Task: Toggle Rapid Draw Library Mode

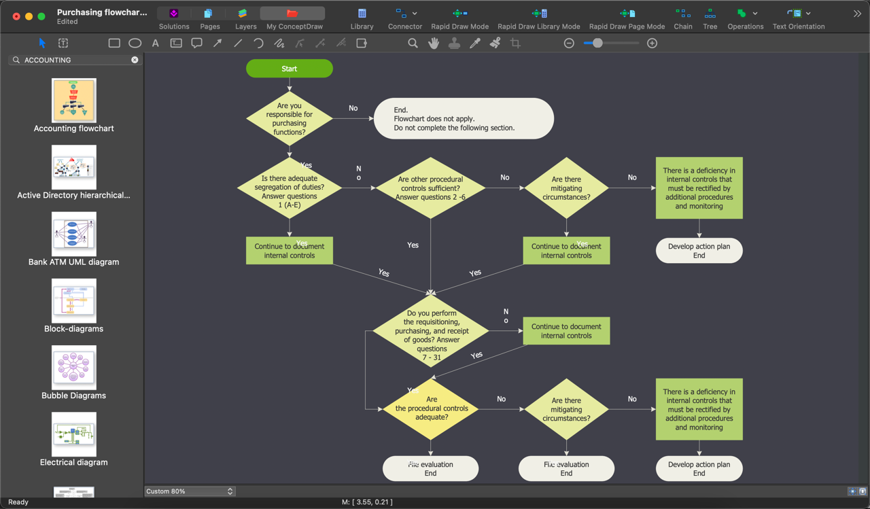Action: pos(539,18)
